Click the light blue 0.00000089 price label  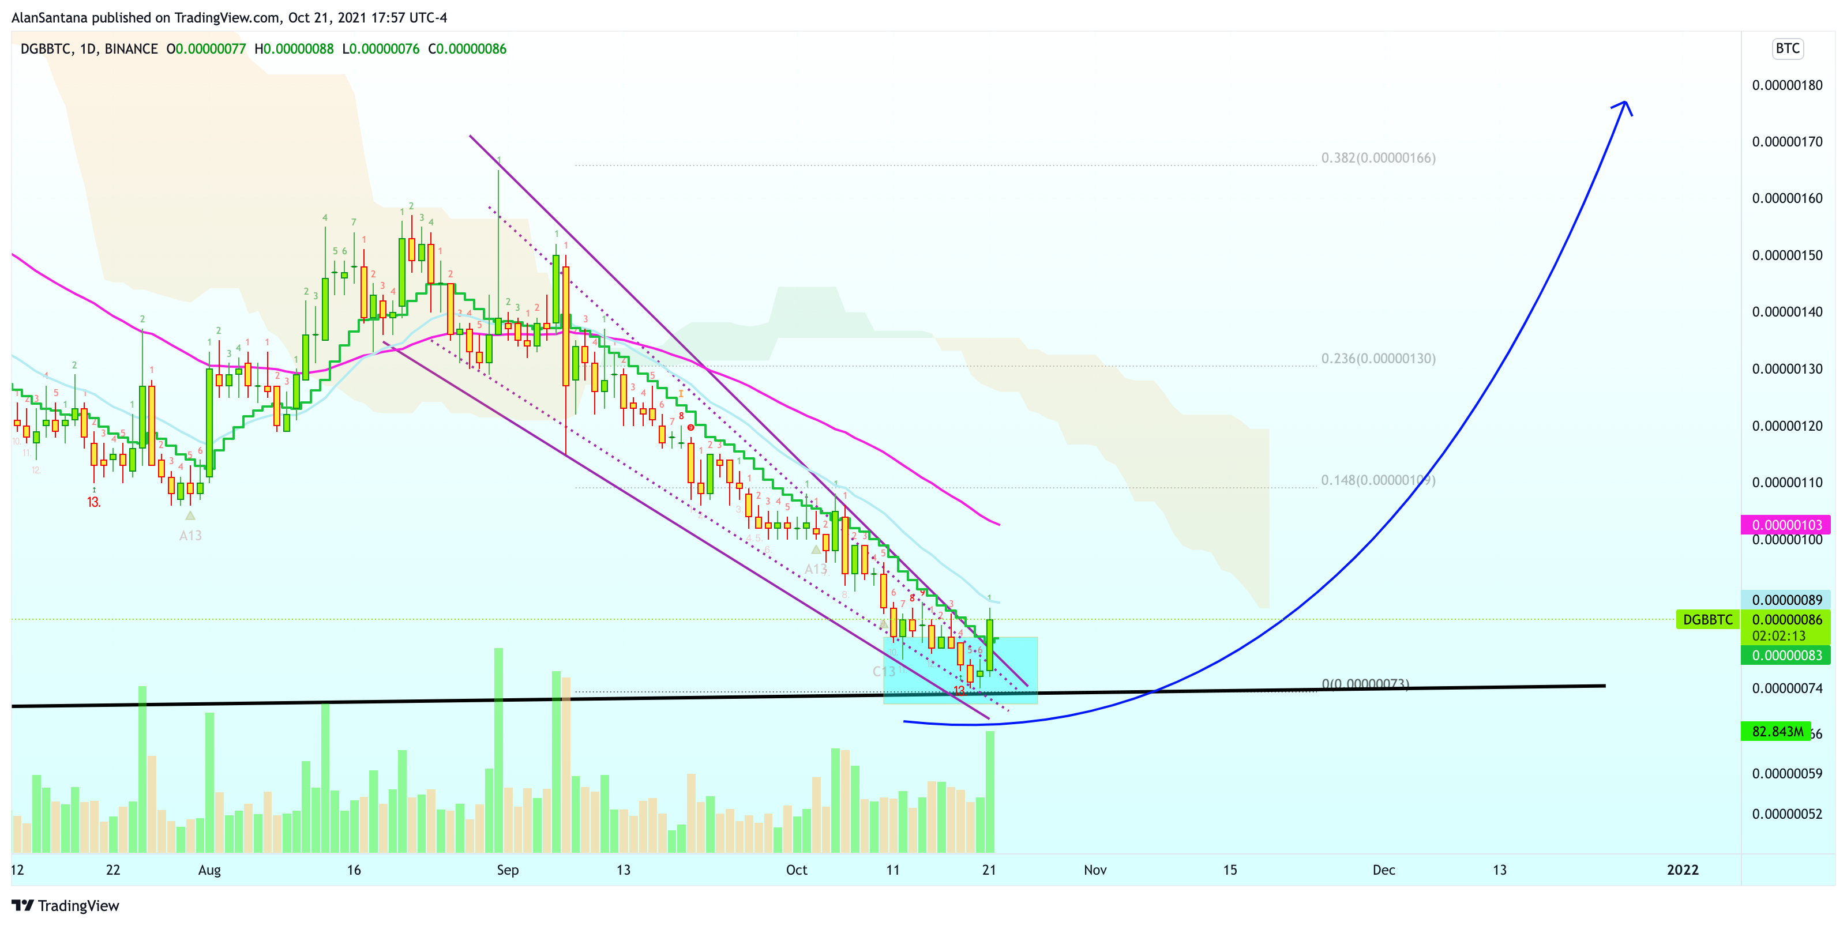coord(1786,600)
